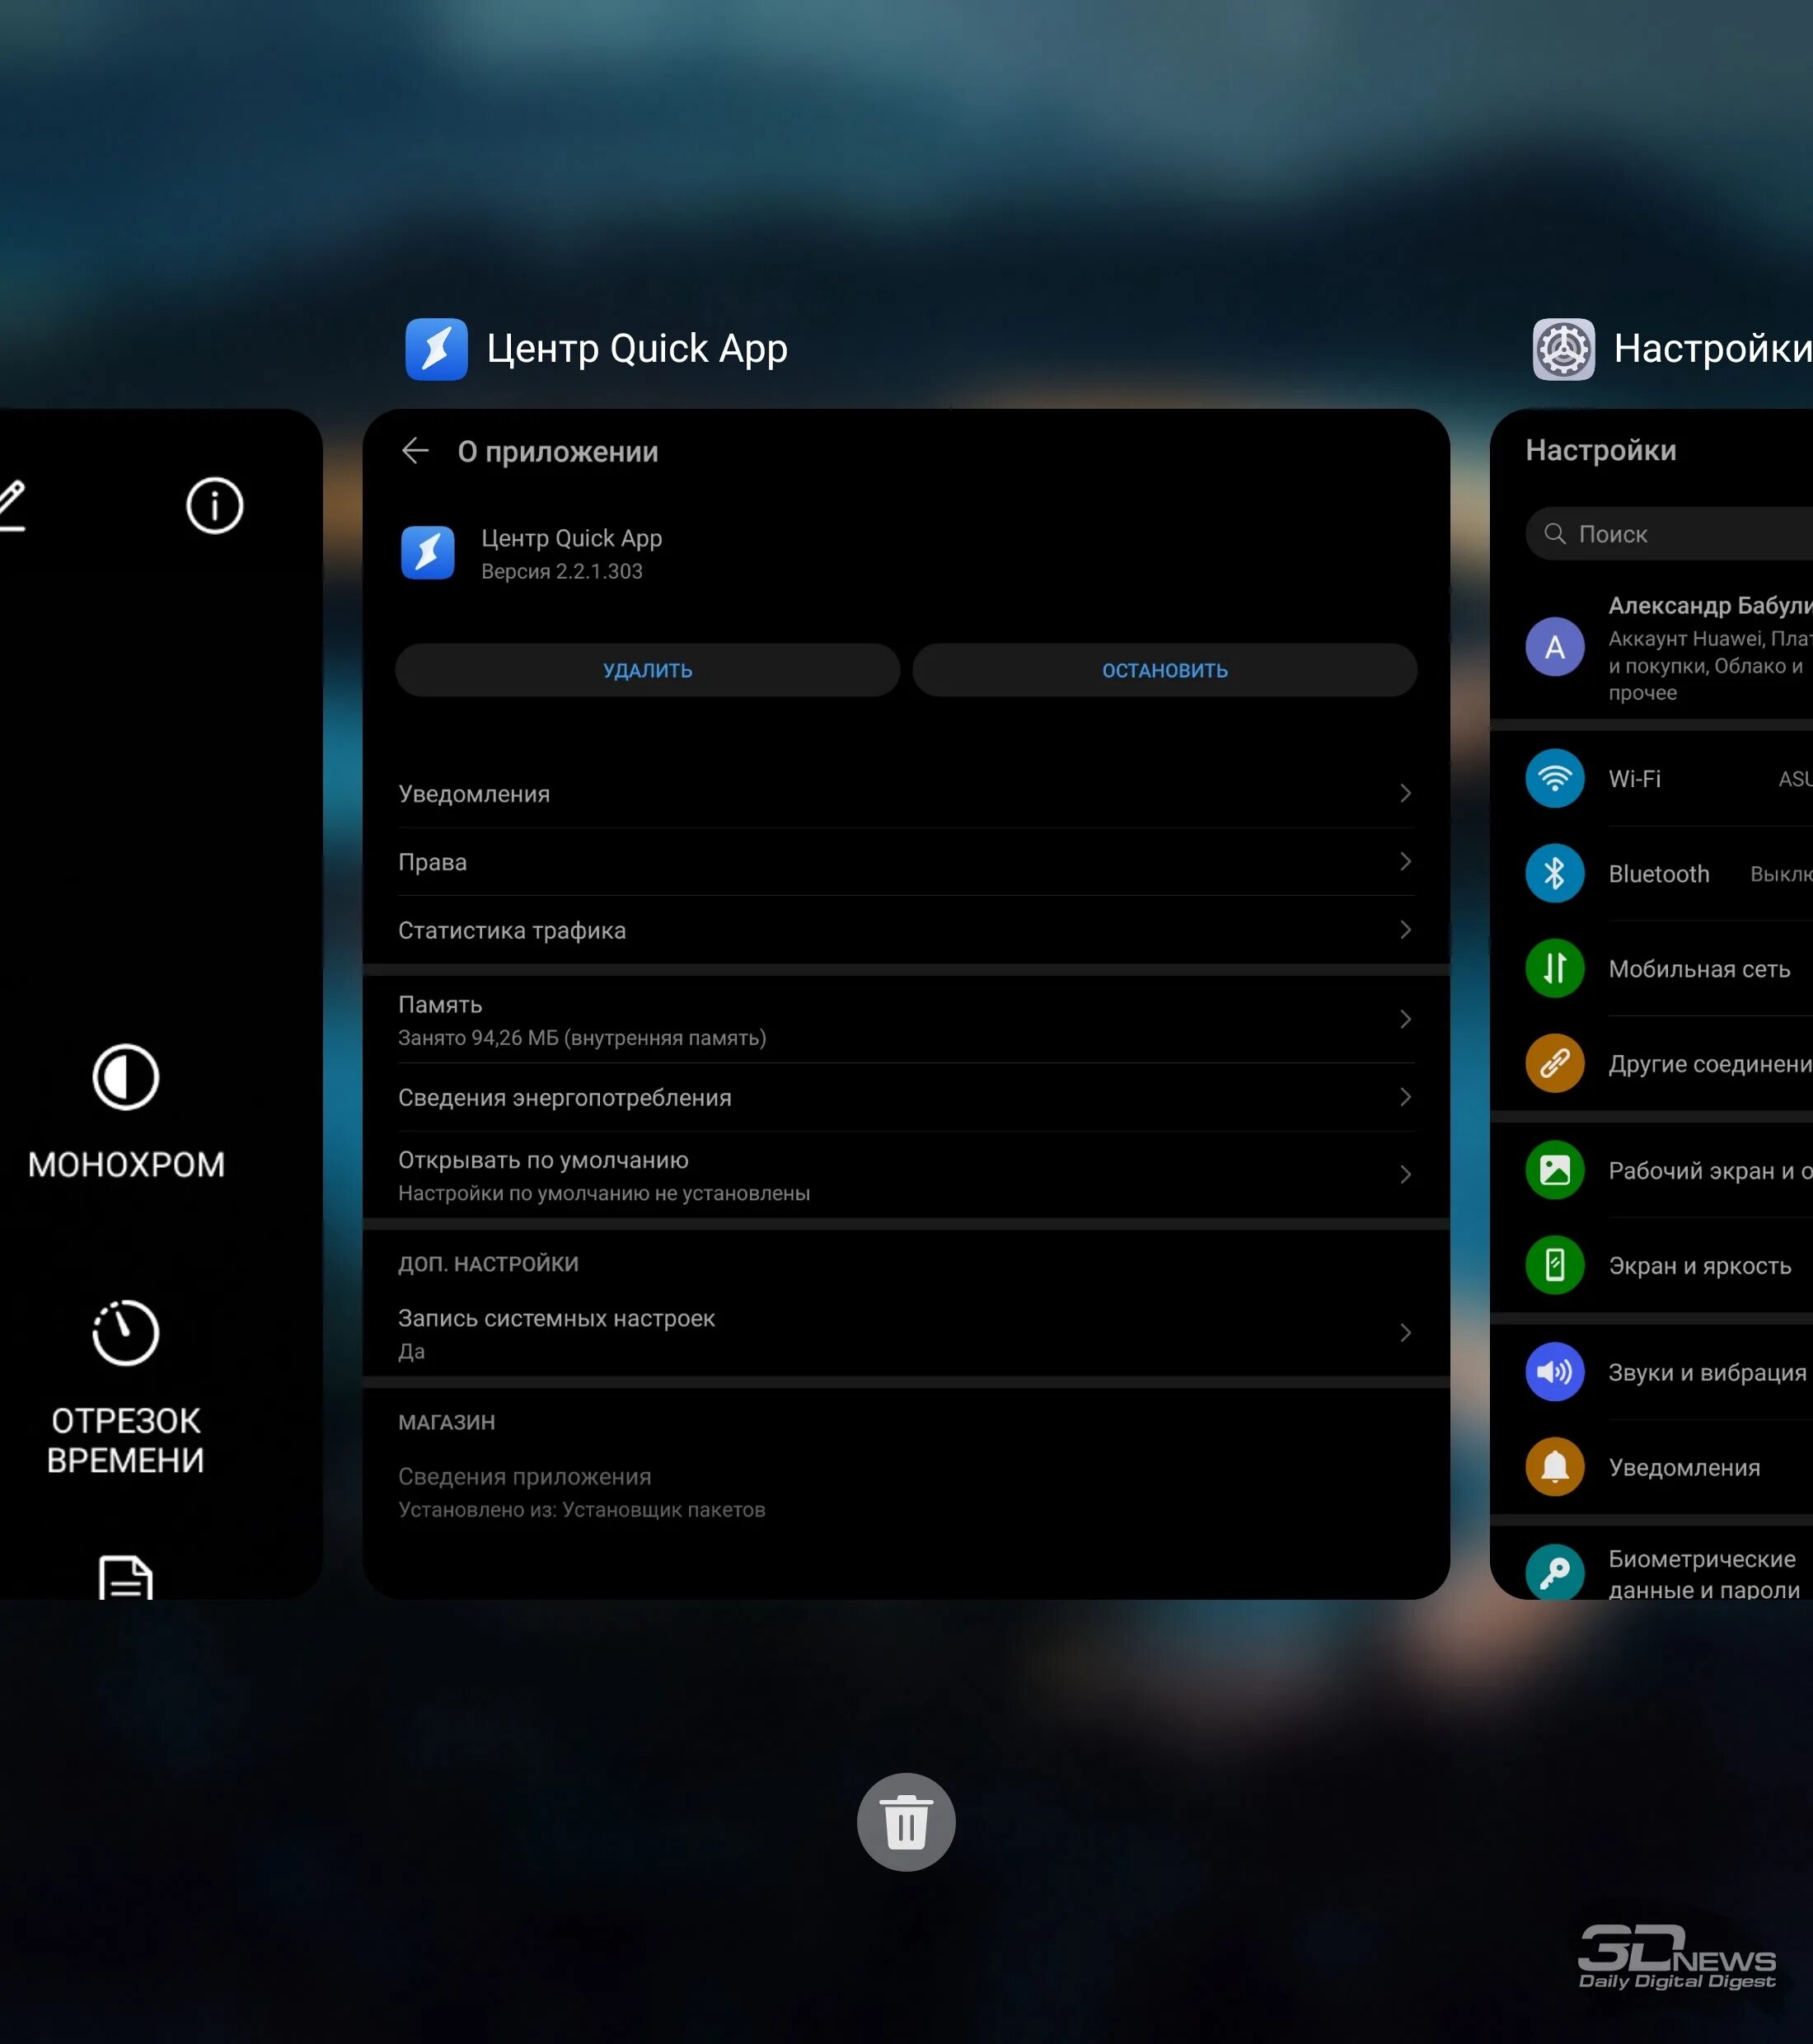The image size is (1813, 2044).
Task: Open the Память row chevron
Action: pos(1406,1019)
